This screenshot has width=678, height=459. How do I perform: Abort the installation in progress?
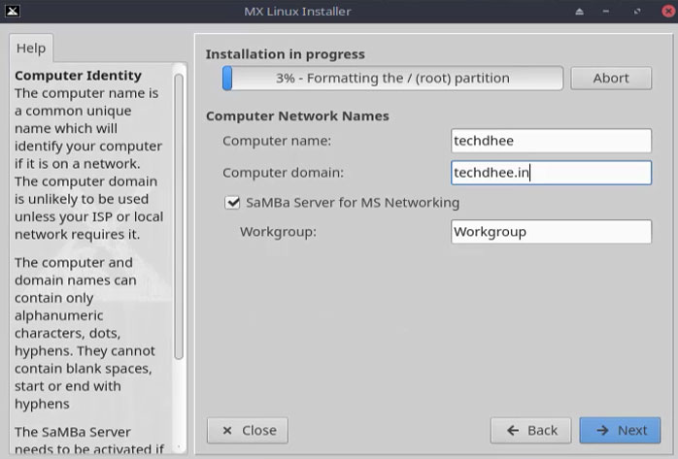coord(611,79)
